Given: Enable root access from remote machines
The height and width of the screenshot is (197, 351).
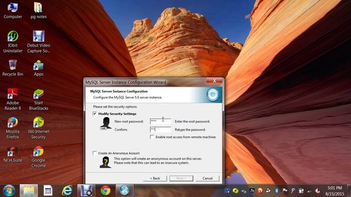Looking at the screenshot, I should click(x=152, y=137).
